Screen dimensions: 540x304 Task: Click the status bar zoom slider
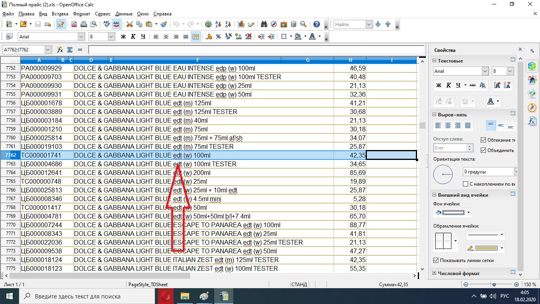(x=494, y=285)
